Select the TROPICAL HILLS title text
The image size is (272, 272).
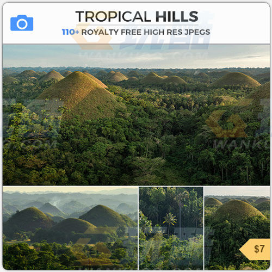coord(137,16)
